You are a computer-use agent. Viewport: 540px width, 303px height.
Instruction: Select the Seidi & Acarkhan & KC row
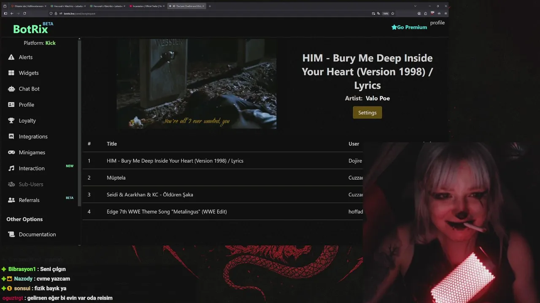coord(223,194)
